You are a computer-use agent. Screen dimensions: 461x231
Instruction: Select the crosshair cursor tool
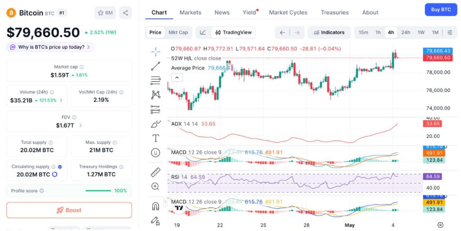click(155, 52)
